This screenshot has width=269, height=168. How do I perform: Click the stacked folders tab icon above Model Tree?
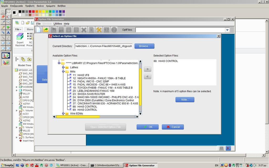(23, 59)
